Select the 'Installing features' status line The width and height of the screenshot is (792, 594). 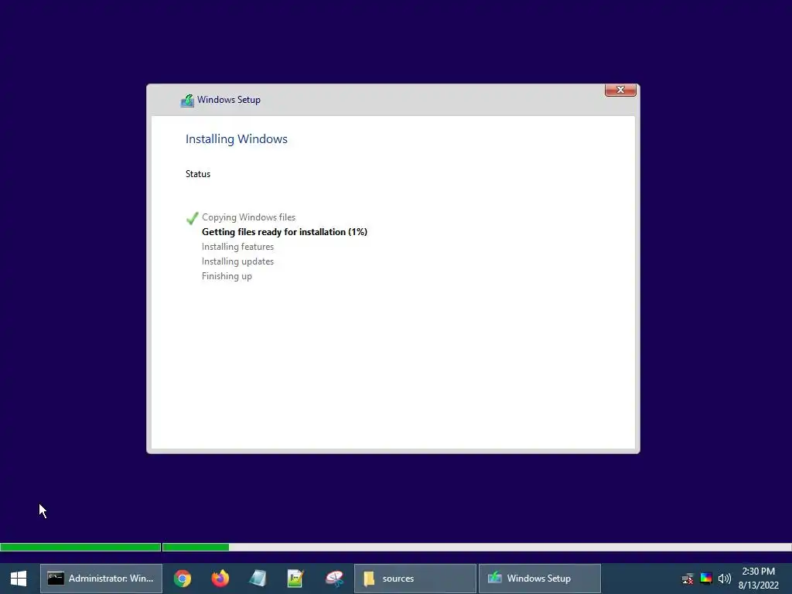pyautogui.click(x=237, y=247)
